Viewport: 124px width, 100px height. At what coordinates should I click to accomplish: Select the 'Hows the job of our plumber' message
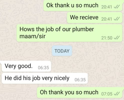pyautogui.click(x=69, y=33)
